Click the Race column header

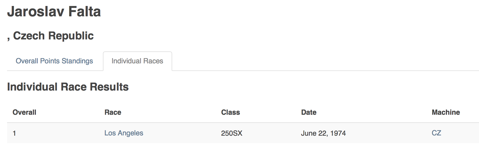(113, 112)
